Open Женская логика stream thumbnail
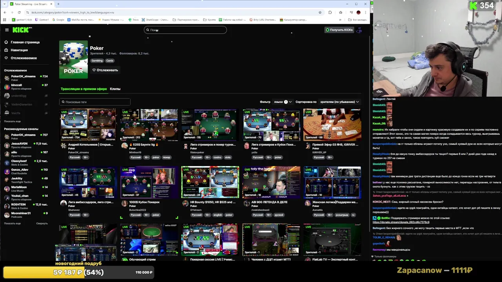This screenshot has height=282, width=502. click(x=332, y=183)
